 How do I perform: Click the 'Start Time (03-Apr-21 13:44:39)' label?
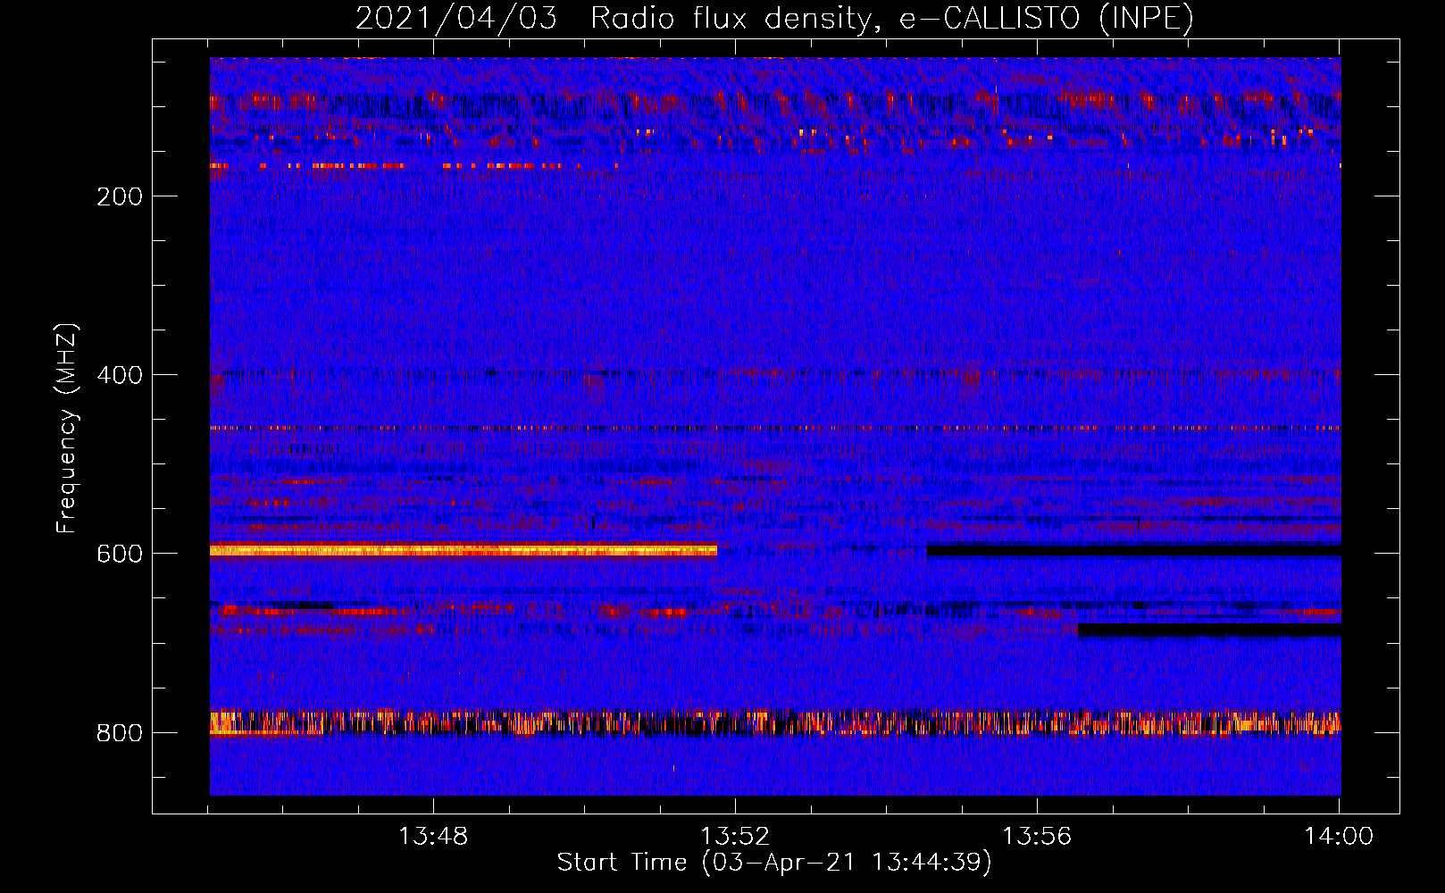[x=774, y=863]
